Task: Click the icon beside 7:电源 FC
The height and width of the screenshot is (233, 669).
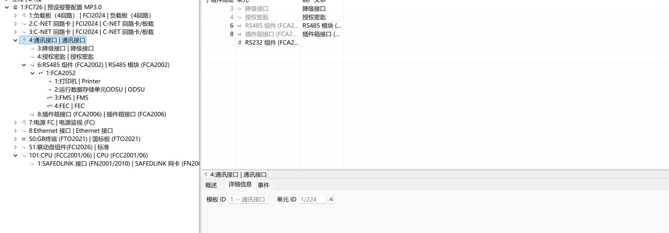Action: (x=24, y=123)
